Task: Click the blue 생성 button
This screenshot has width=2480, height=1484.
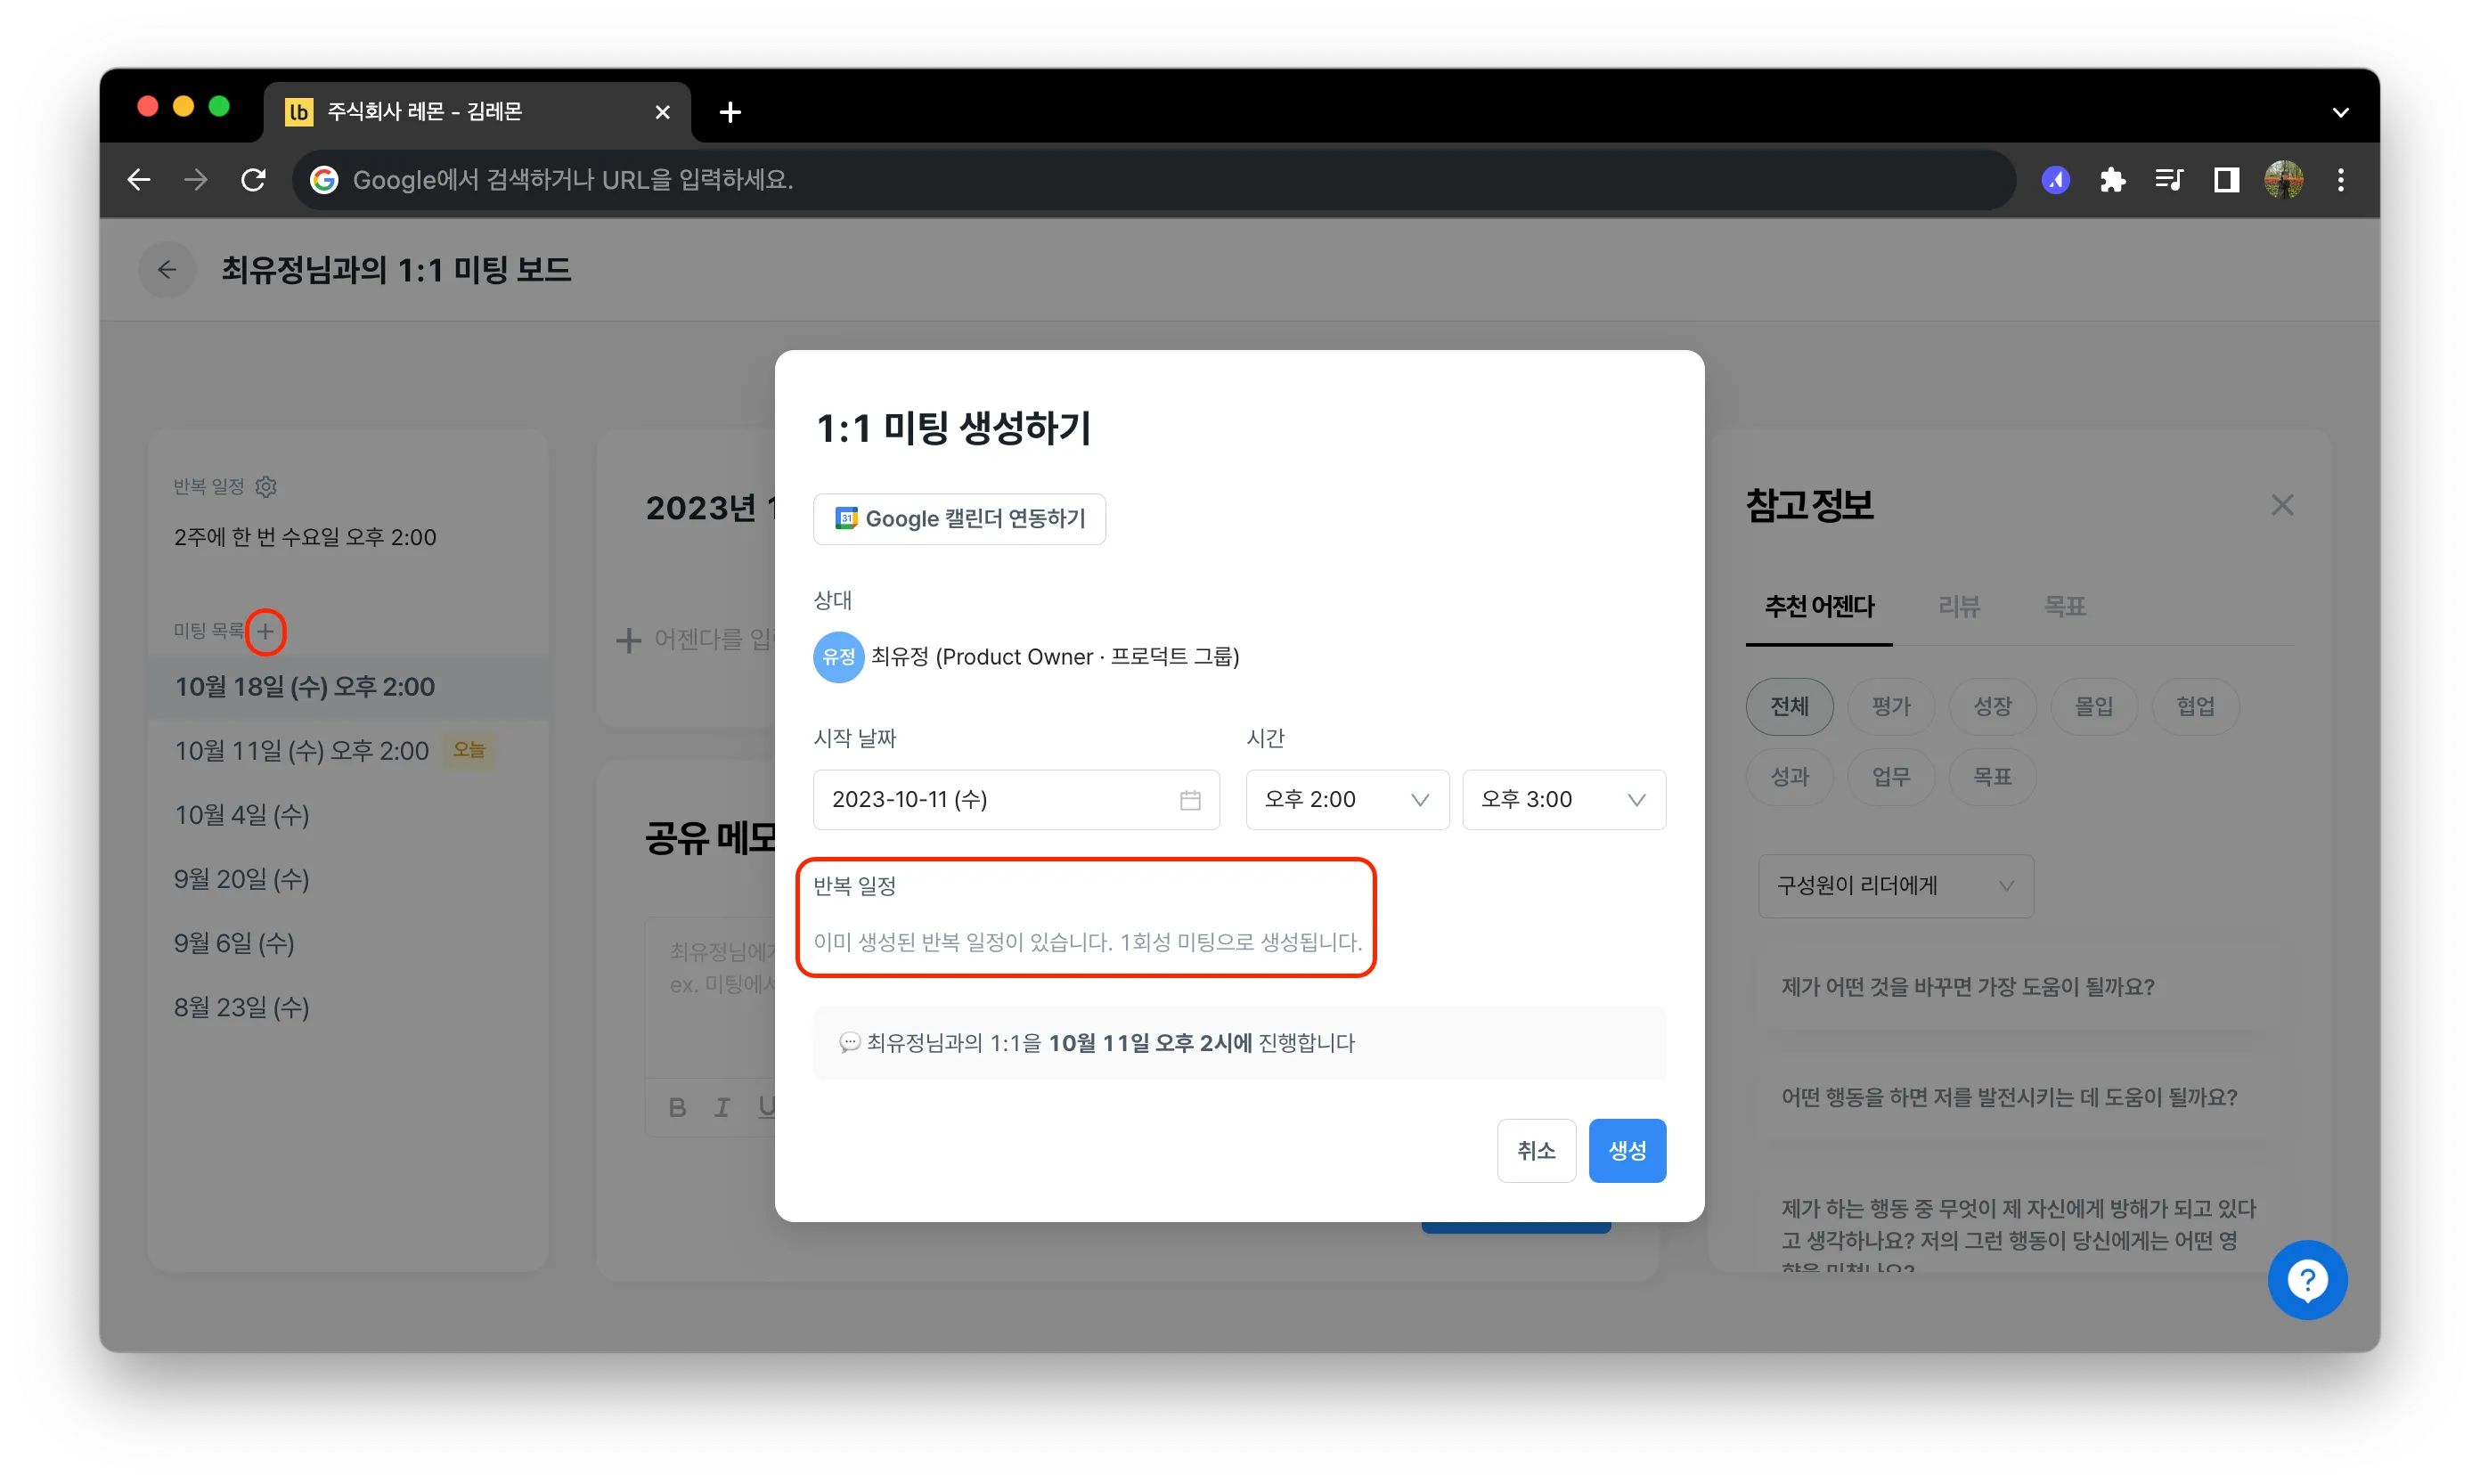Action: (x=1627, y=1150)
